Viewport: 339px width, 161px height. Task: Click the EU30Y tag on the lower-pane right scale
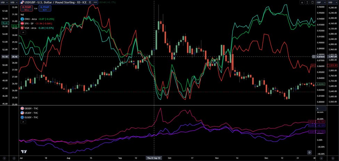click(x=312, y=125)
